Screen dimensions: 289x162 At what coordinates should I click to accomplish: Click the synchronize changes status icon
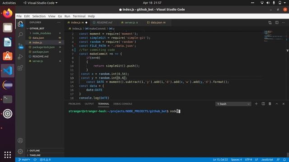tap(35, 160)
